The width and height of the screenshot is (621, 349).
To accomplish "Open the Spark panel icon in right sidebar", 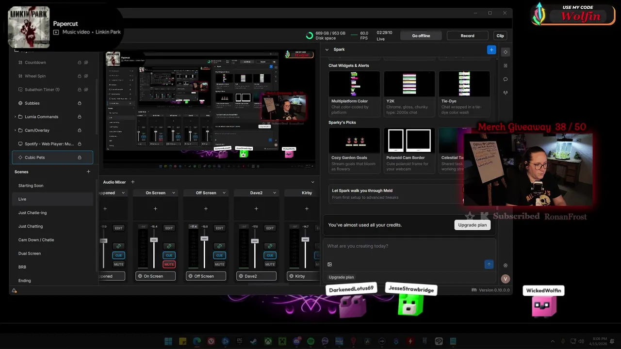I will (x=506, y=52).
